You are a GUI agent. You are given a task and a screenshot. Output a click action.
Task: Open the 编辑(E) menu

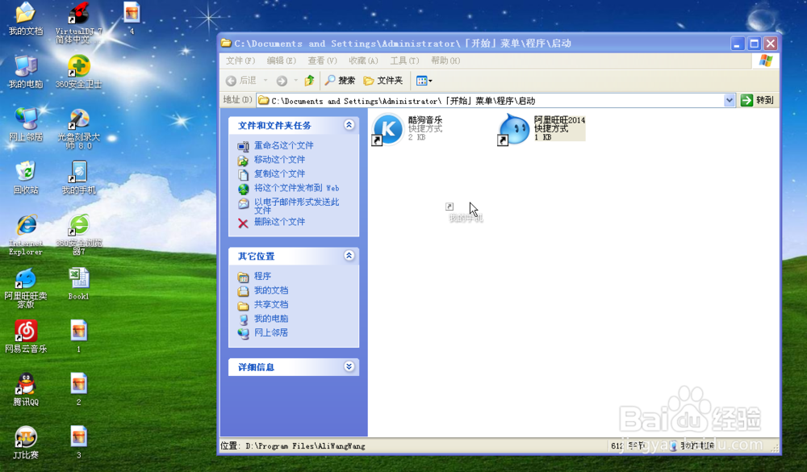point(282,61)
